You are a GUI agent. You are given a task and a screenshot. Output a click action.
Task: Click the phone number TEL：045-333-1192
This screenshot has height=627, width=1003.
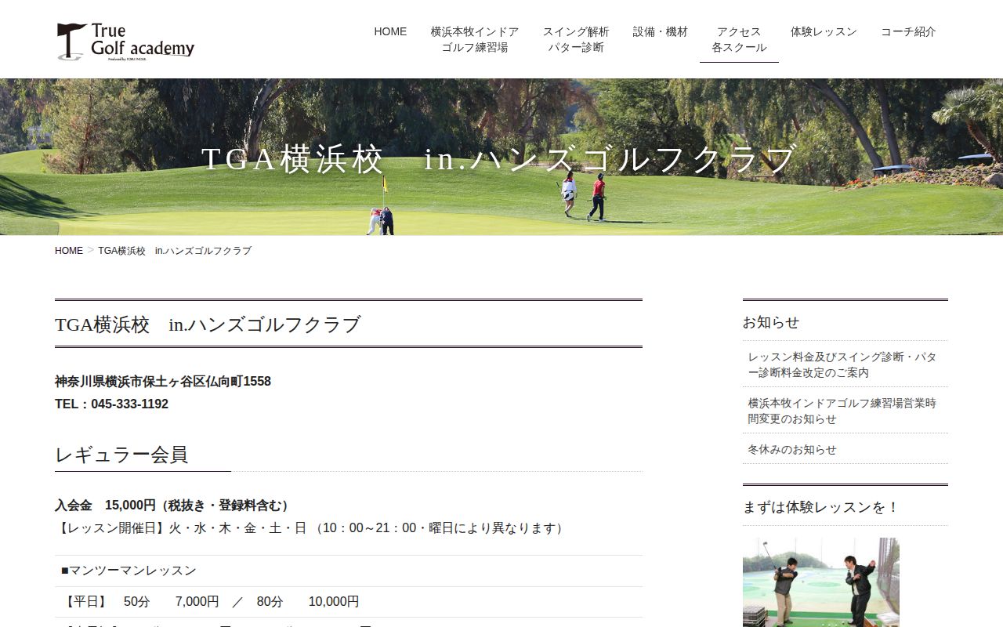111,404
